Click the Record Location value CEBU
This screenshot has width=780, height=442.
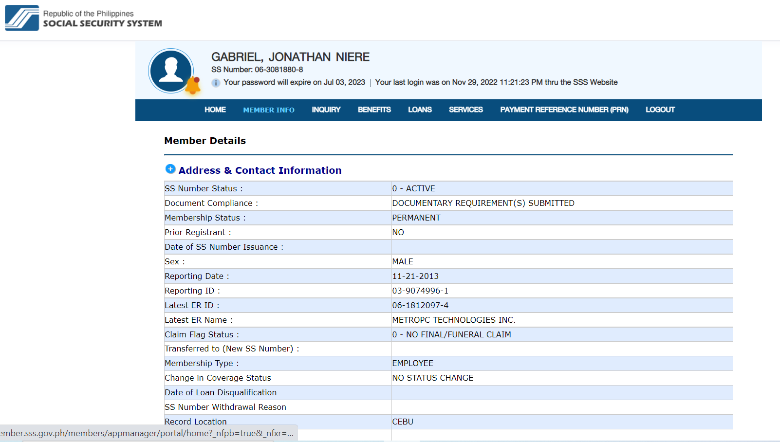pos(403,422)
